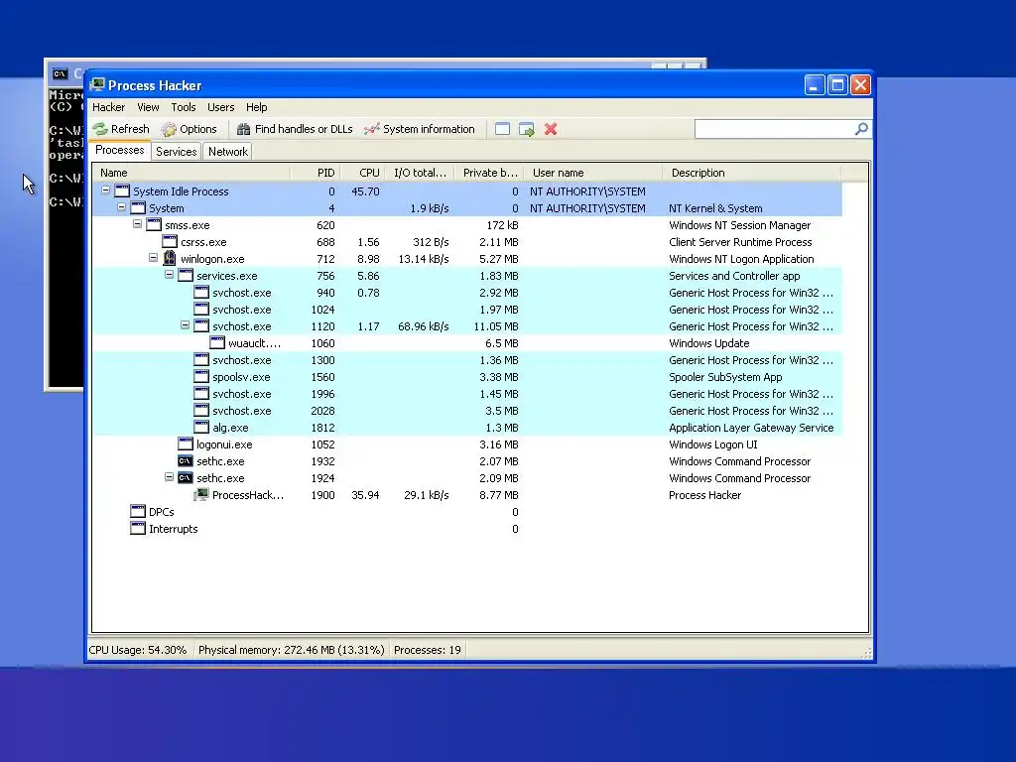
Task: Click the smss.exe process icon
Action: tap(154, 225)
